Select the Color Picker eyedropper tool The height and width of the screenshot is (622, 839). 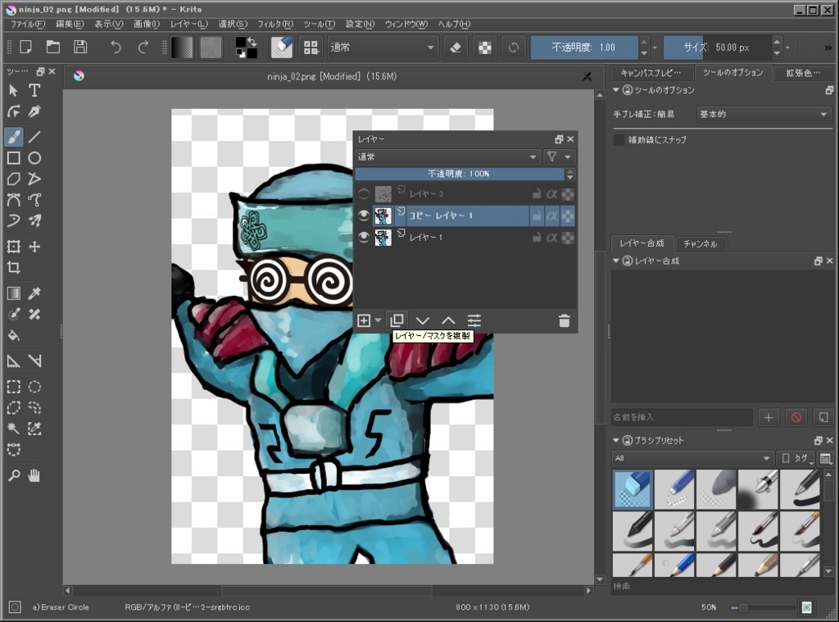(x=34, y=293)
